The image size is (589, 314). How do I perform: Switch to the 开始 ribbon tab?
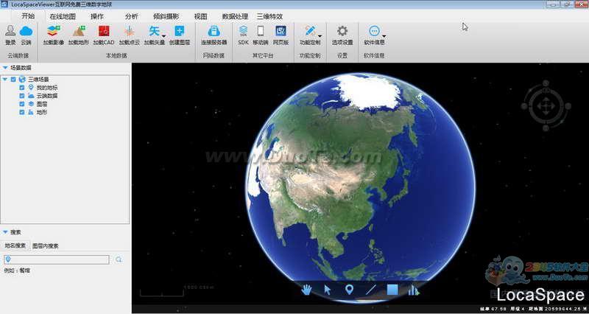coord(28,16)
